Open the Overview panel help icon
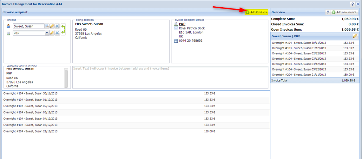362x159 pixels. pyautogui.click(x=328, y=12)
